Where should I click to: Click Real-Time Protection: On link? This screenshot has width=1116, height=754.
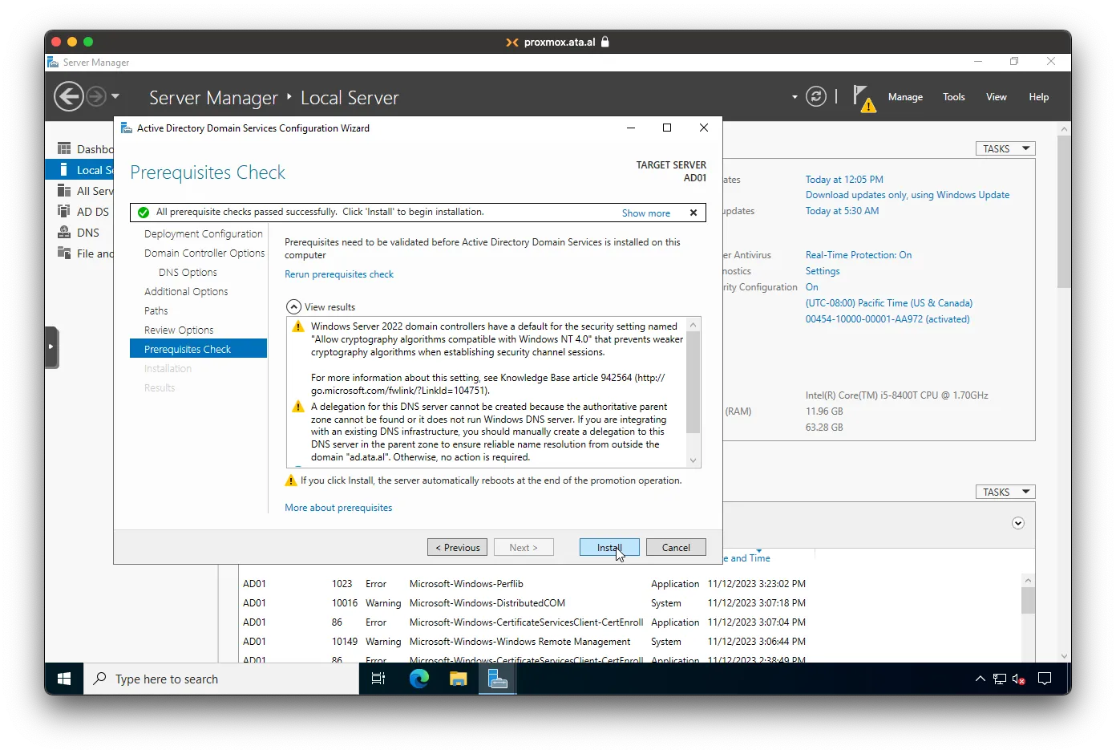859,255
